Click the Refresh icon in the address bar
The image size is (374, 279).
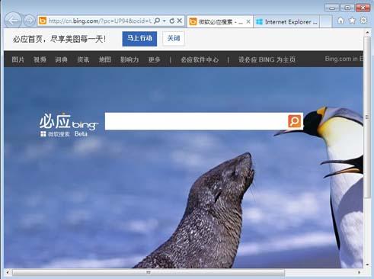point(172,21)
